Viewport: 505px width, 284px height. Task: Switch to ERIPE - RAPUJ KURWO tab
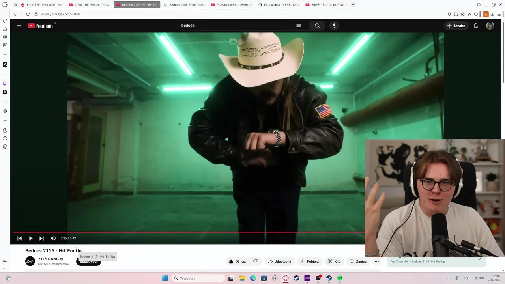(x=326, y=5)
